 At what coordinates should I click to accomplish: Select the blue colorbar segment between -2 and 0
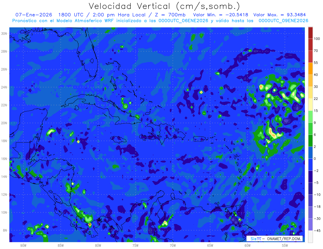click(310, 164)
